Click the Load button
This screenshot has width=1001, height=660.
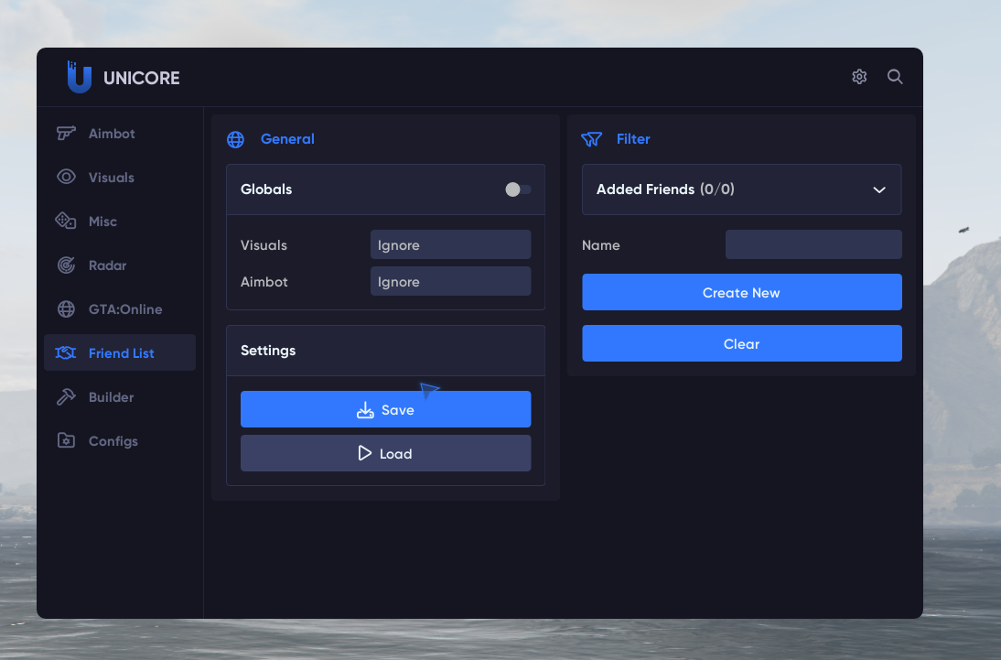coord(385,453)
